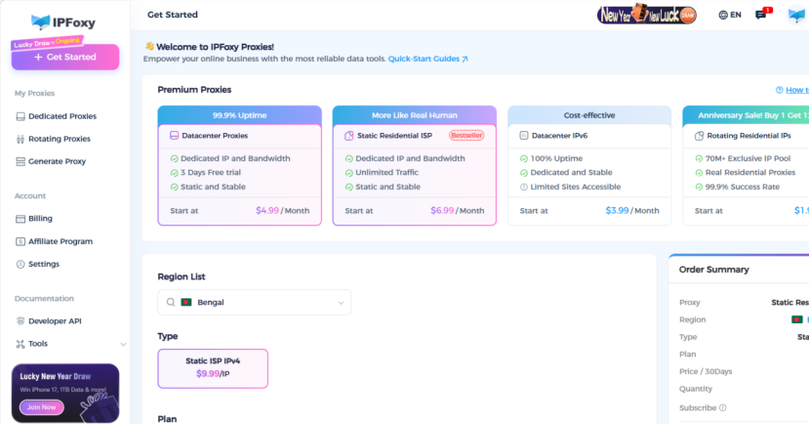
Task: Select the Static ISP IPv4 type option
Action: 213,367
